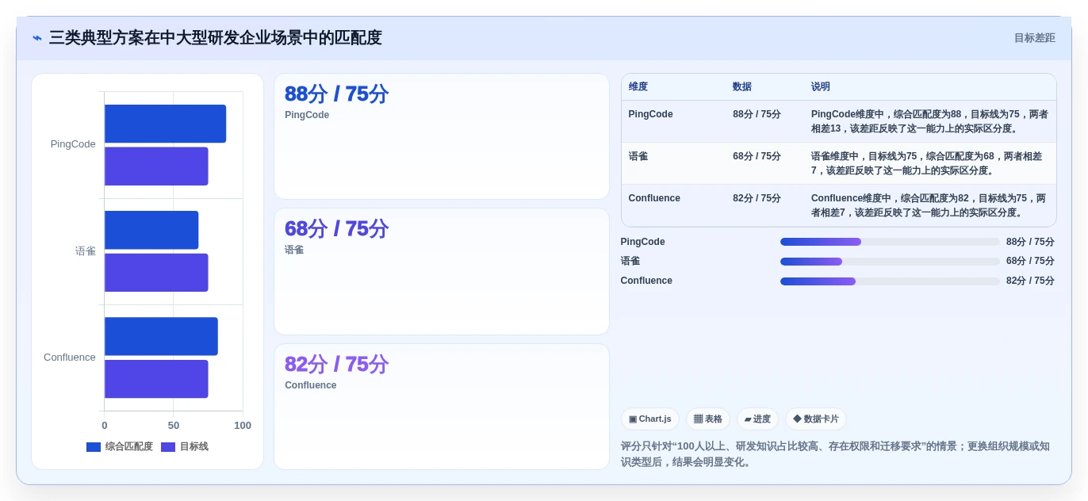Viewport: 1088px width, 501px height.
Task: Click the 语雀 axis label in chart
Action: pyautogui.click(x=86, y=251)
